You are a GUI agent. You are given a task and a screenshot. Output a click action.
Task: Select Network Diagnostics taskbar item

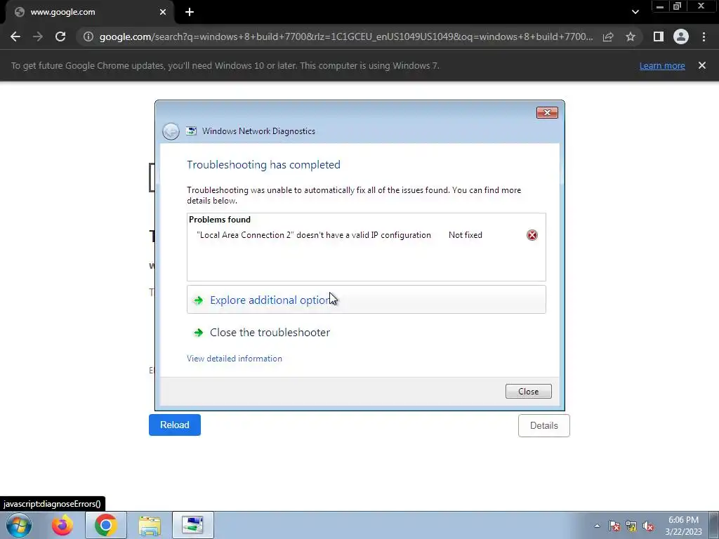pyautogui.click(x=192, y=525)
